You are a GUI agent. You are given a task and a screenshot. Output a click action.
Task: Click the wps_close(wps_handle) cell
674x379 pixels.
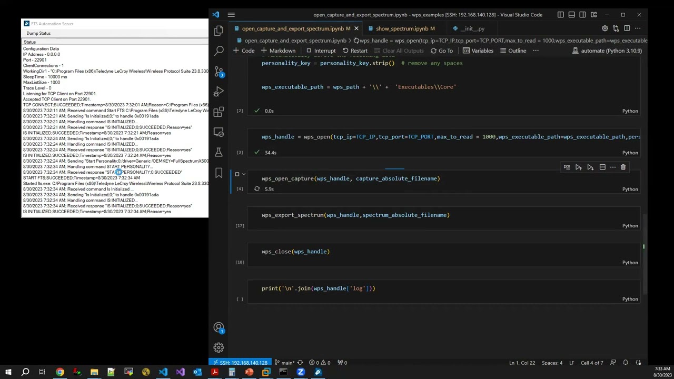pyautogui.click(x=295, y=252)
